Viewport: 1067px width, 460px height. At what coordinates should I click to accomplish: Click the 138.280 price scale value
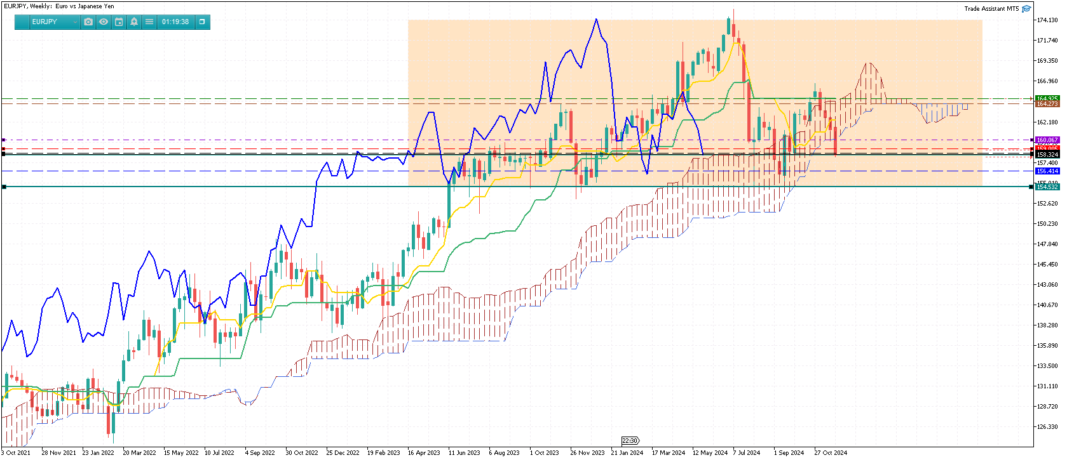coord(1047,325)
